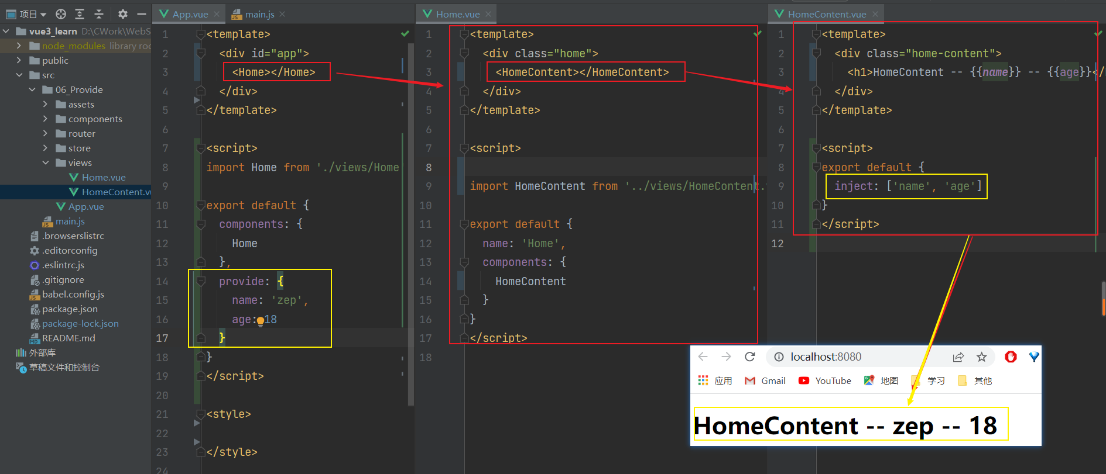1106x474 pixels.
Task: Click the site info icon in address bar
Action: coord(779,357)
